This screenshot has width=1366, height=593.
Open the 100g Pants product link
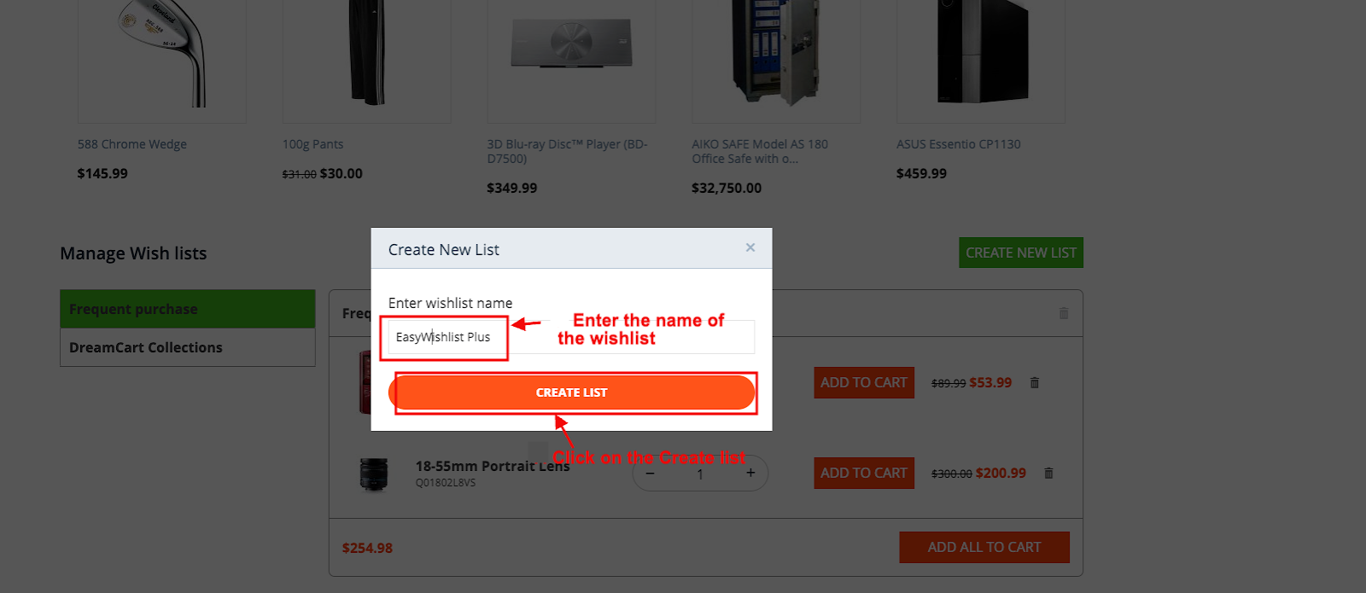(312, 144)
